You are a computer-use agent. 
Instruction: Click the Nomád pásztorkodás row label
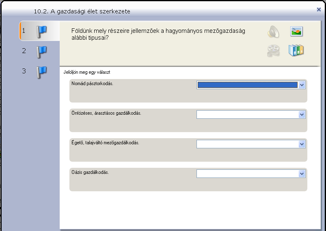[92, 84]
